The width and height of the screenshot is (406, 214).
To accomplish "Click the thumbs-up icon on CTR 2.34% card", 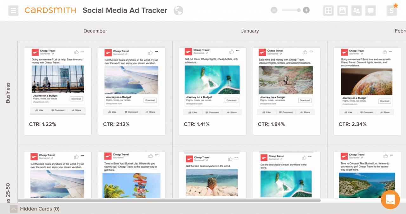I will click(x=385, y=52).
